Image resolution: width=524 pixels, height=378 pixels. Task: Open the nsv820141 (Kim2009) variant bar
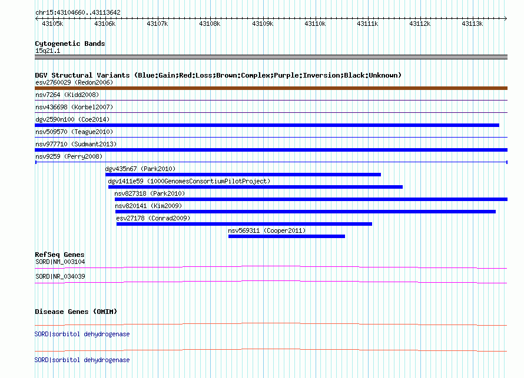[306, 212]
